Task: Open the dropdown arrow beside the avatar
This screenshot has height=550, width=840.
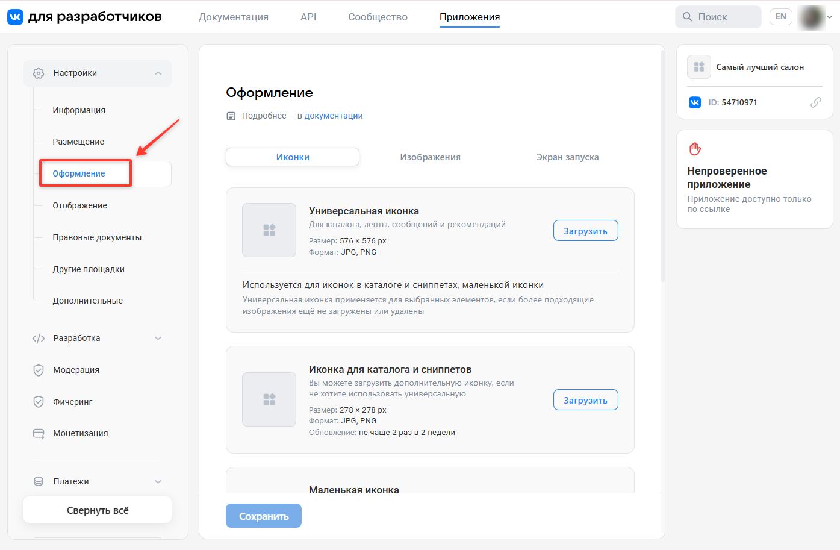Action: pyautogui.click(x=829, y=17)
